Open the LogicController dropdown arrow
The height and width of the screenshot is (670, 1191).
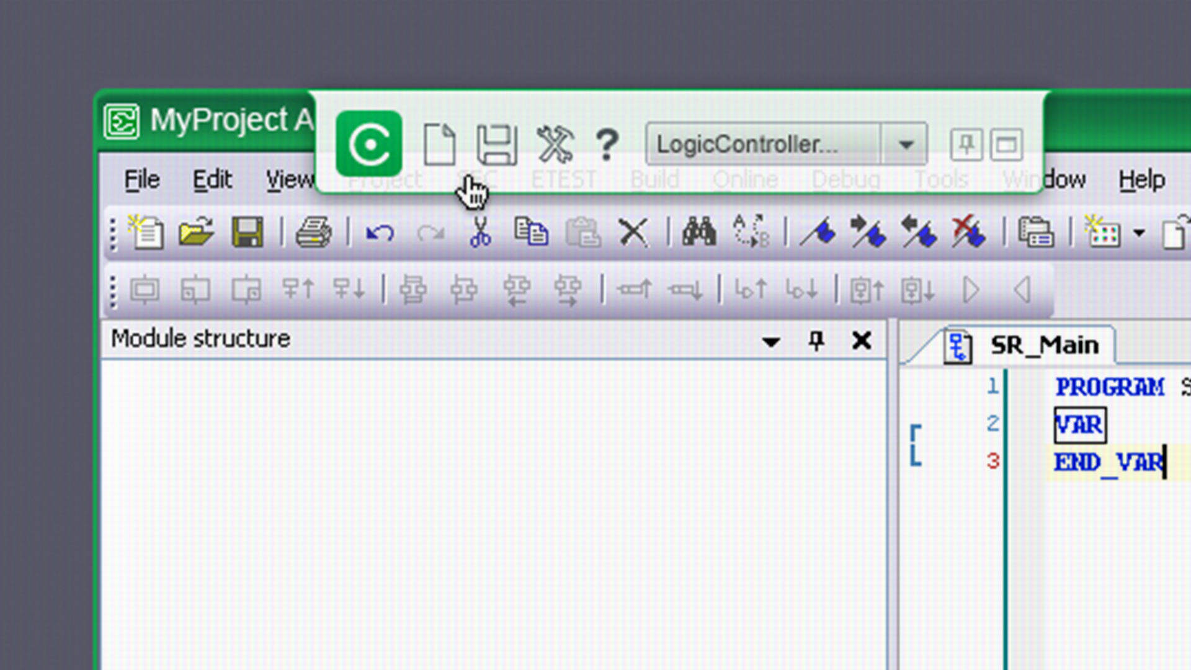click(906, 145)
